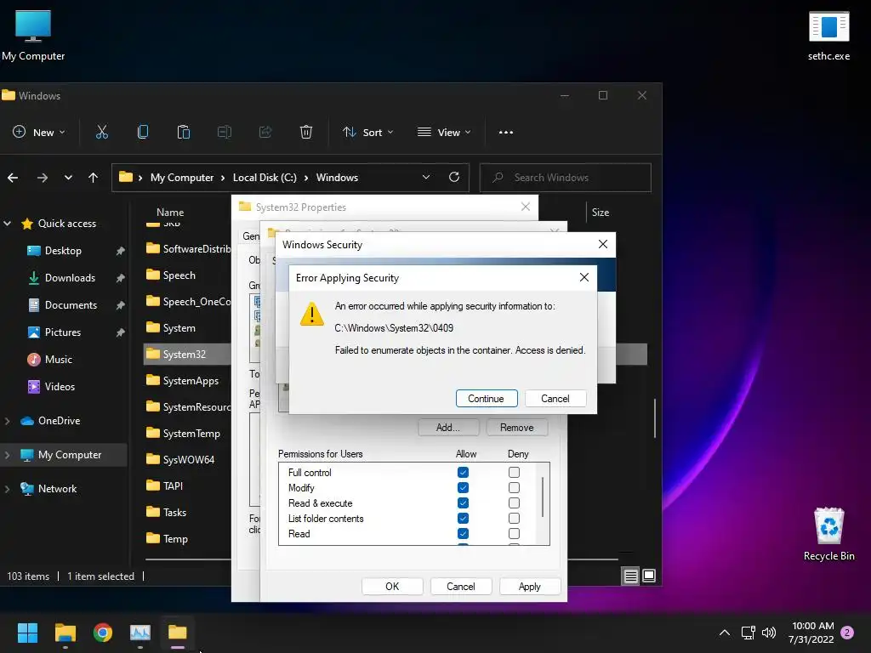
Task: Click the Cut scissors icon
Action: 102,132
